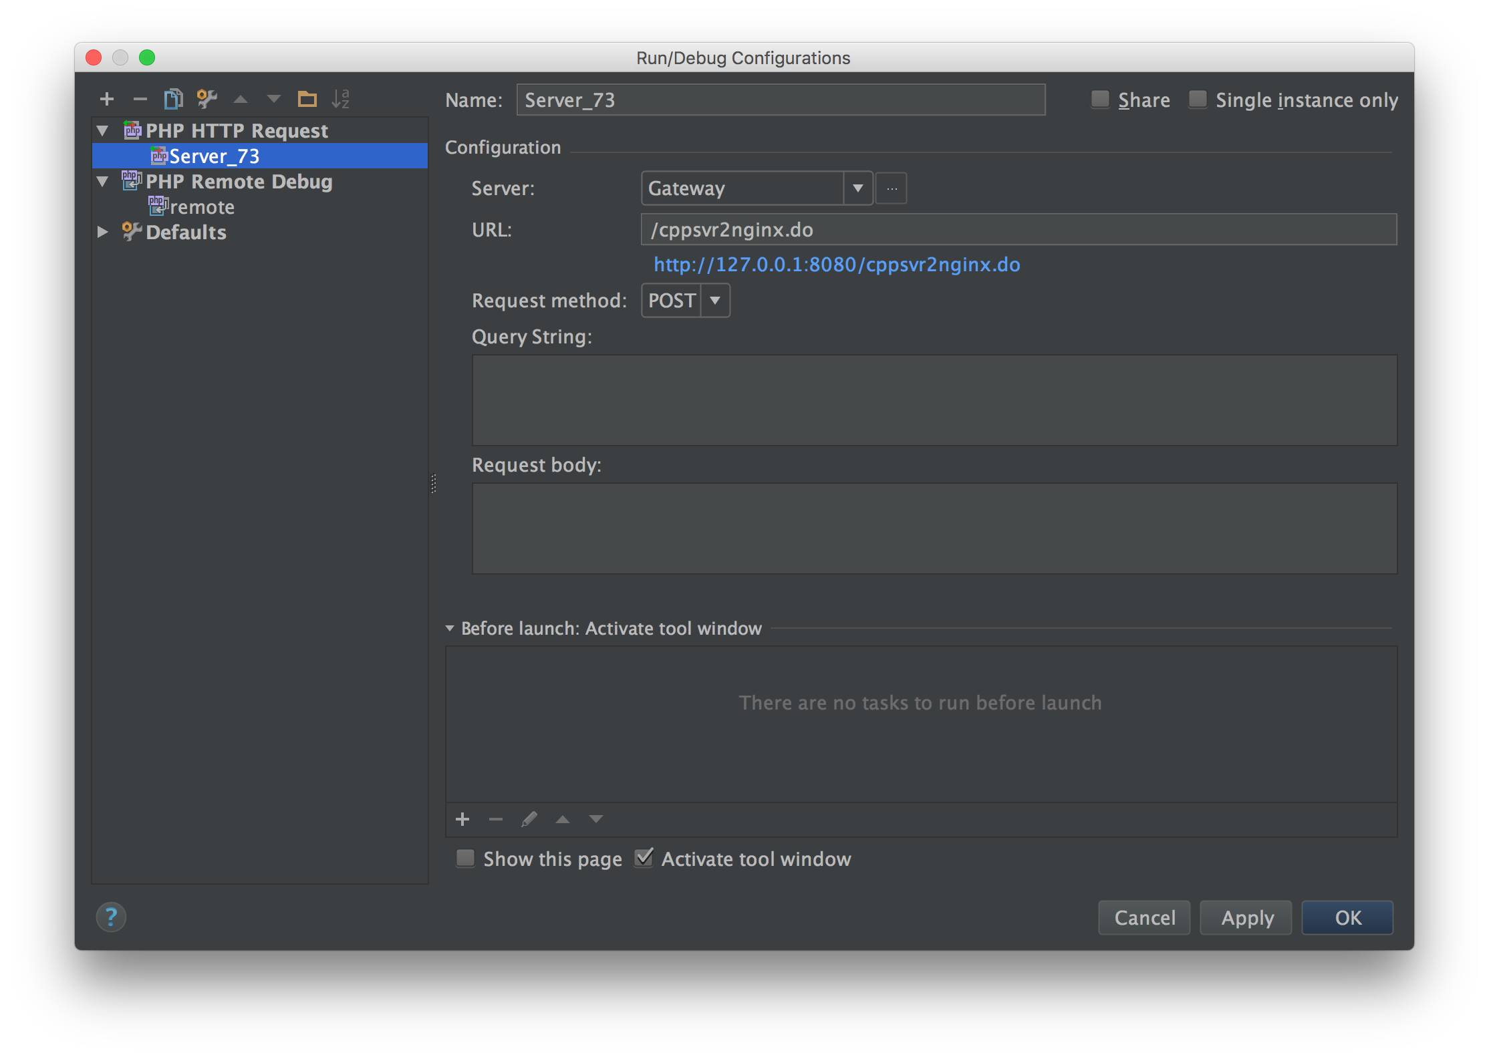Click server browse ellipsis button
Viewport: 1489px width, 1057px height.
[892, 188]
